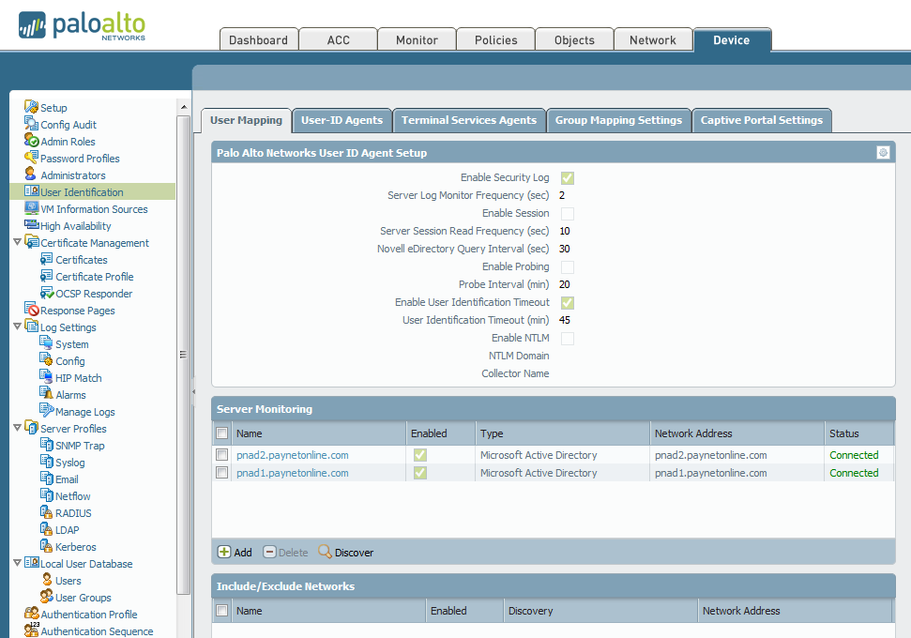
Task: Check the box for pnad2.paynetonline.com row
Action: [222, 455]
